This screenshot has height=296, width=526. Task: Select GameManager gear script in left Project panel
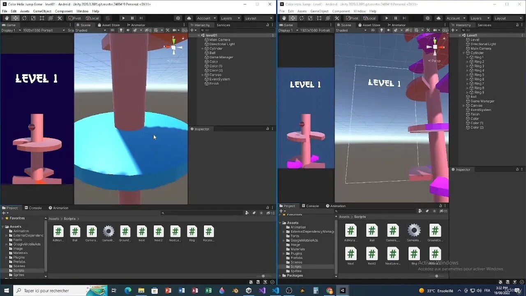108,234
